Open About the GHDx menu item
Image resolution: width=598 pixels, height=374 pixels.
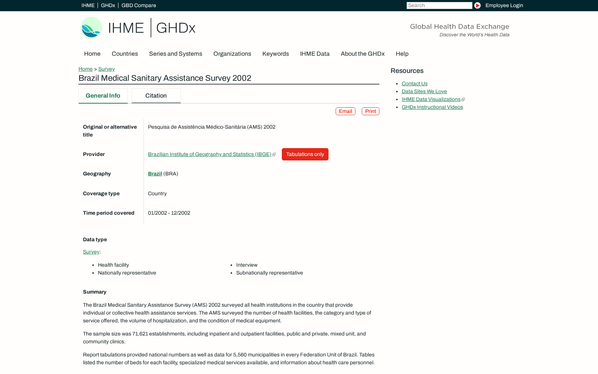(x=363, y=54)
